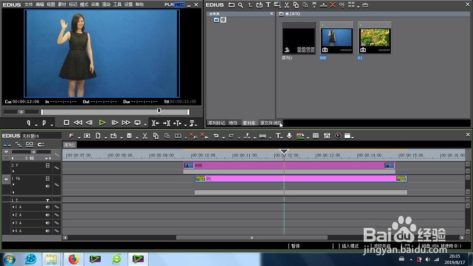Click the add title T icon in bin
Image resolution: width=473 pixels, height=266 pixels.
(x=268, y=5)
